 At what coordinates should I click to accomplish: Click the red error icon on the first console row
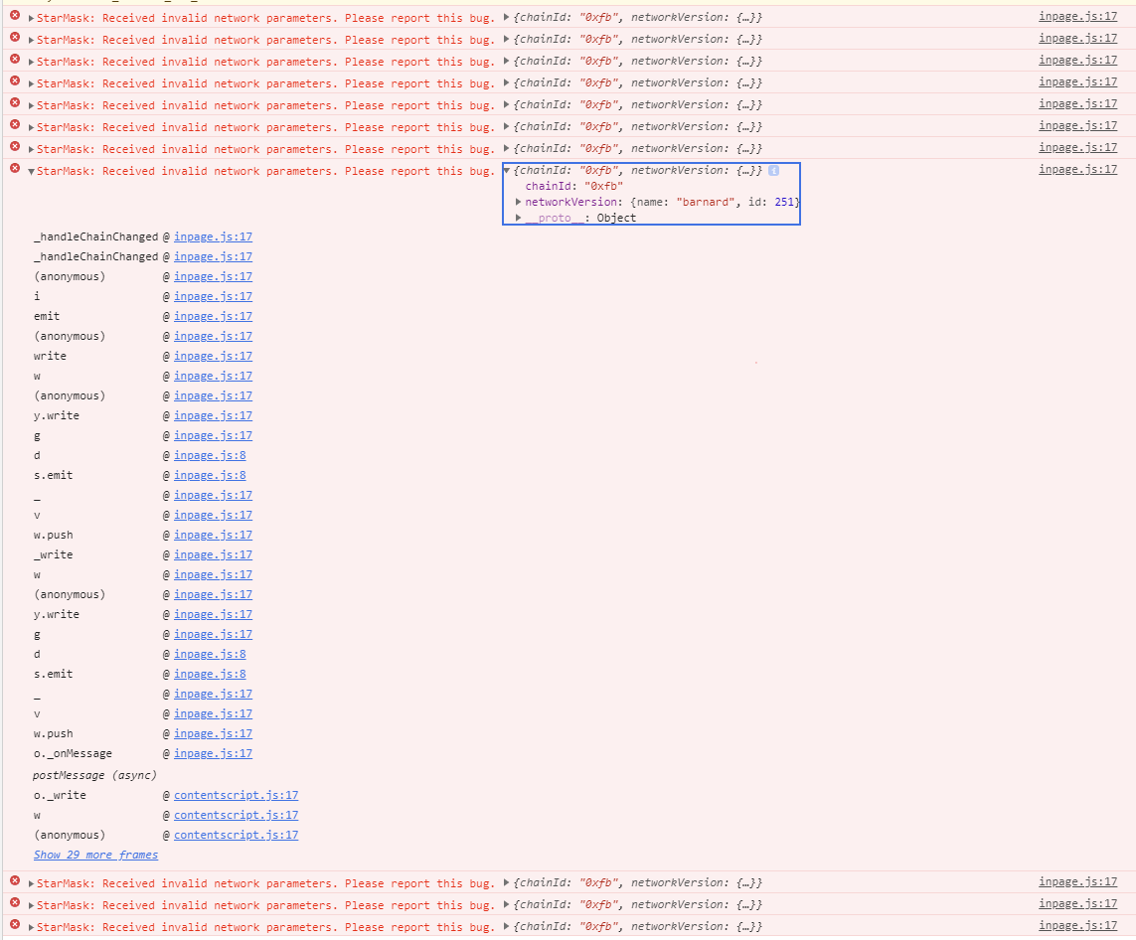point(13,17)
